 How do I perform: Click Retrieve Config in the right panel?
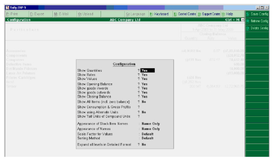click(x=257, y=21)
